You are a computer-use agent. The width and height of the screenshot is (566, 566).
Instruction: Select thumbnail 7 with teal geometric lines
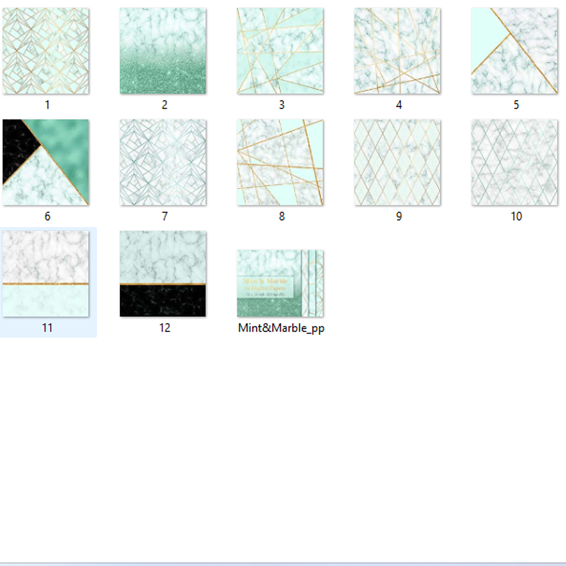click(163, 162)
